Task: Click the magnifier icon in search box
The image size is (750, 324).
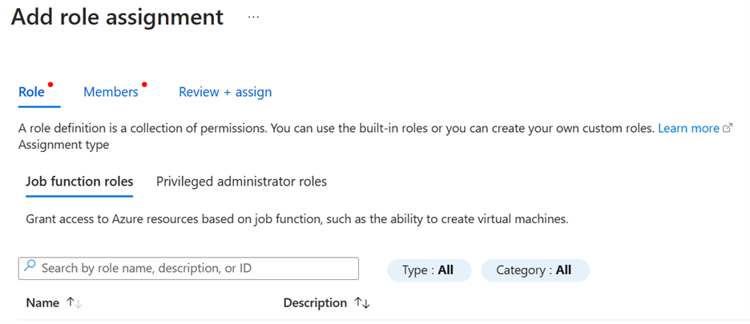Action: pyautogui.click(x=30, y=268)
